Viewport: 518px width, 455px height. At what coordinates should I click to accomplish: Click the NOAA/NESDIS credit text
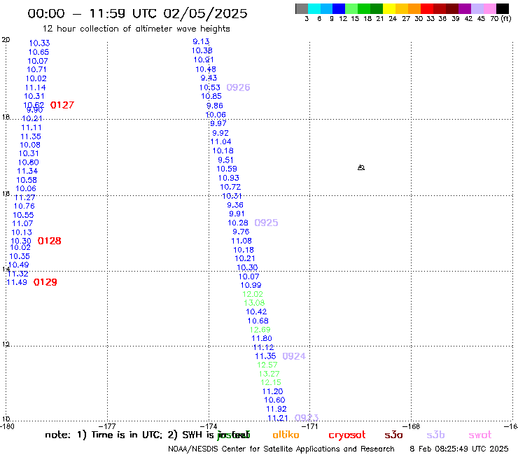click(x=281, y=449)
